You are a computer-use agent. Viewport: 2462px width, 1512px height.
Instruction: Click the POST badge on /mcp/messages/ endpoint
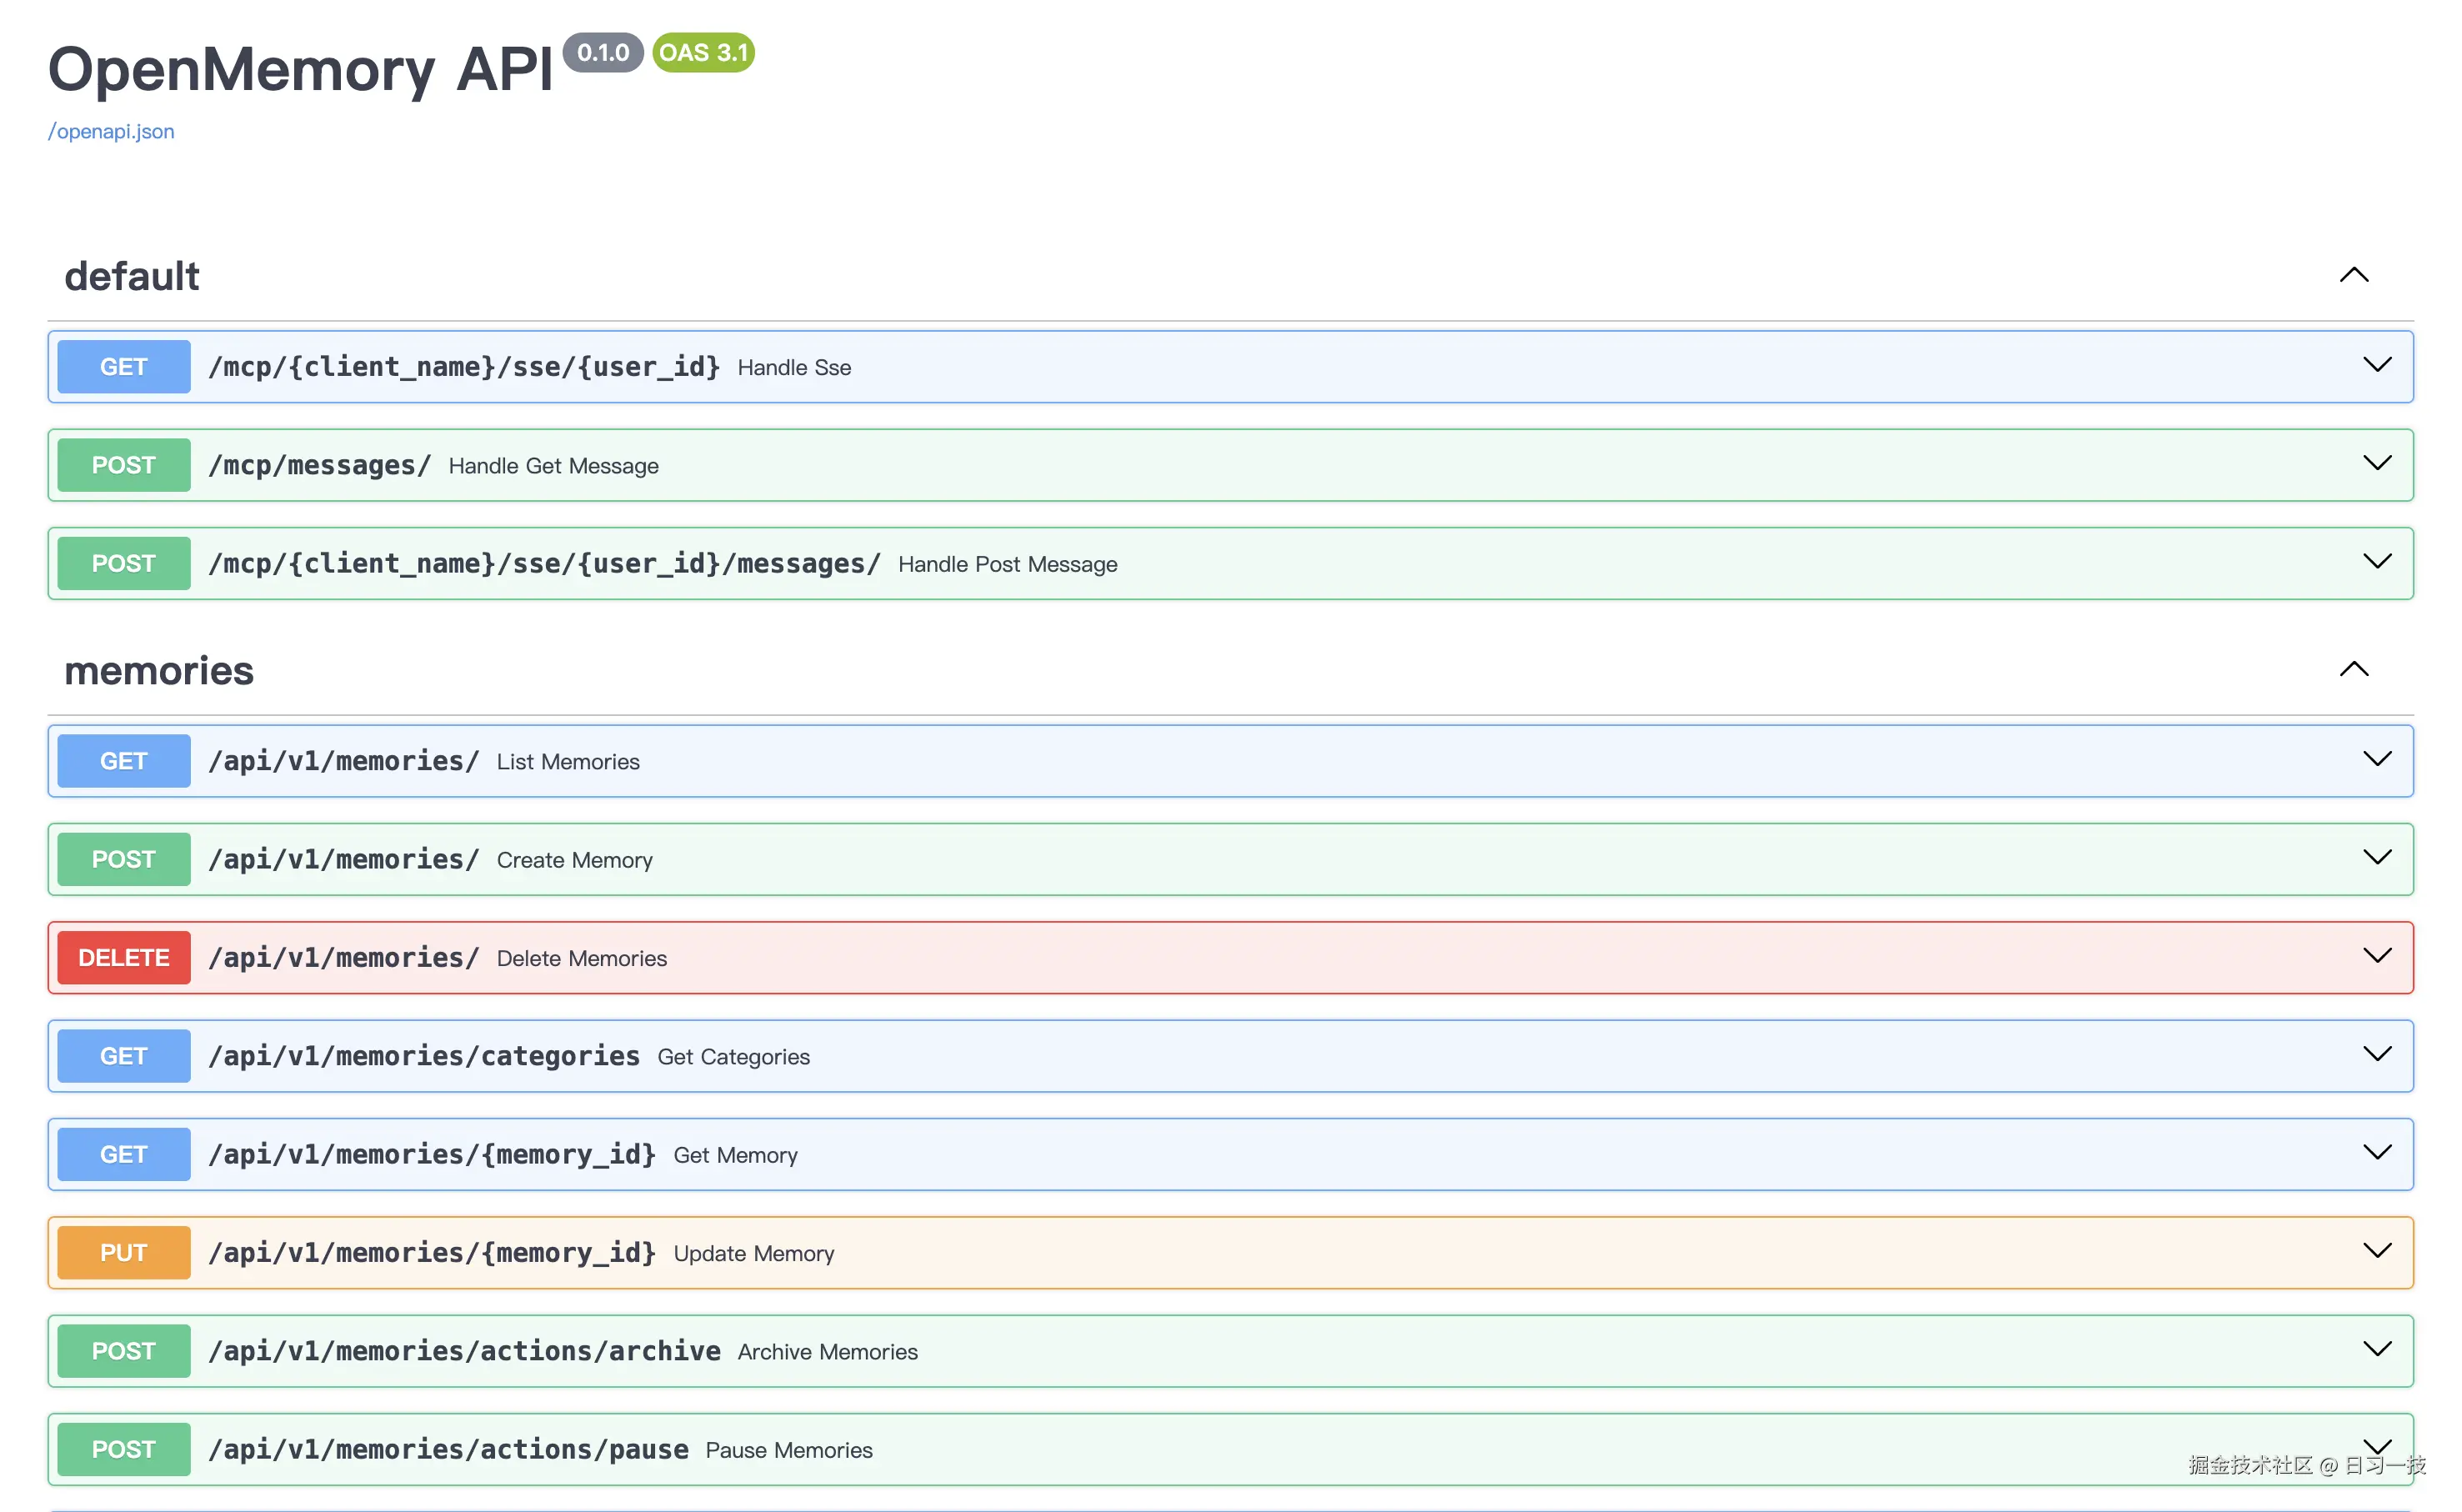pyautogui.click(x=123, y=464)
